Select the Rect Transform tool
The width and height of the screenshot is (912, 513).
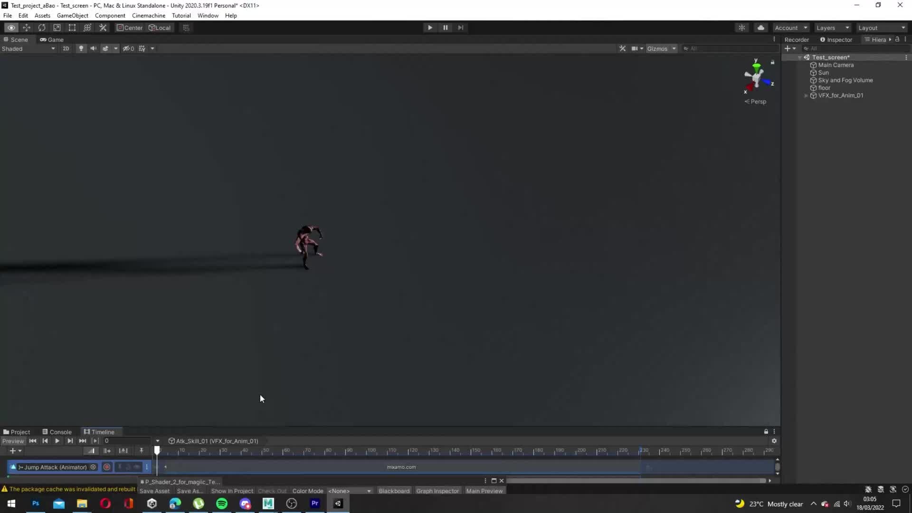pyautogui.click(x=72, y=28)
